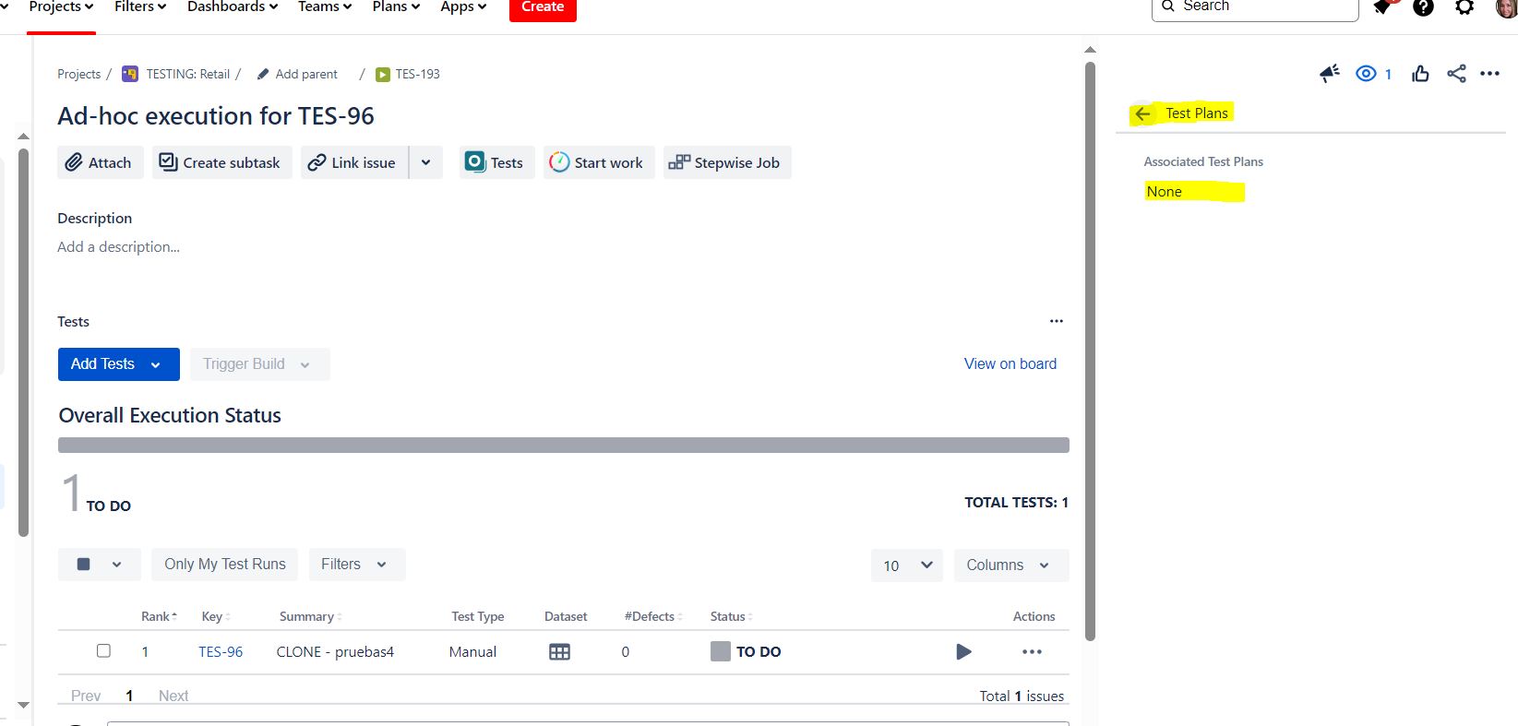Open row actions for TES-96
The width and height of the screenshot is (1518, 726).
(x=1032, y=651)
